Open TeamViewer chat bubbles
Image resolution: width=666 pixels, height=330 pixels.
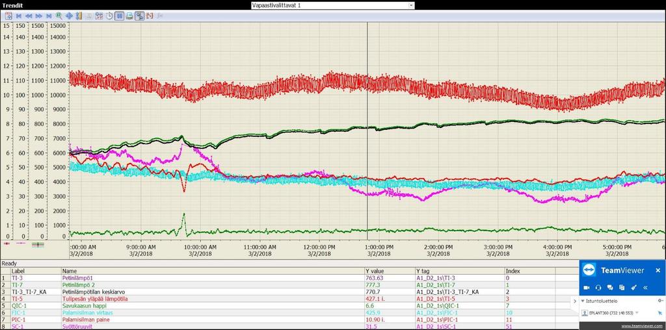(x=610, y=288)
